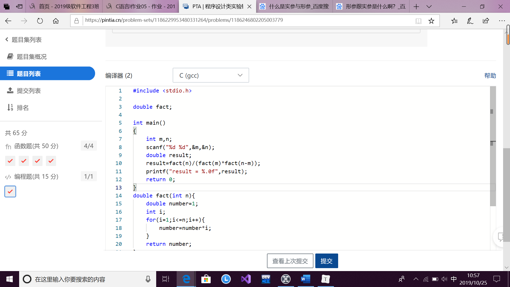Click the browser refresh icon
The image size is (510, 287).
40,21
